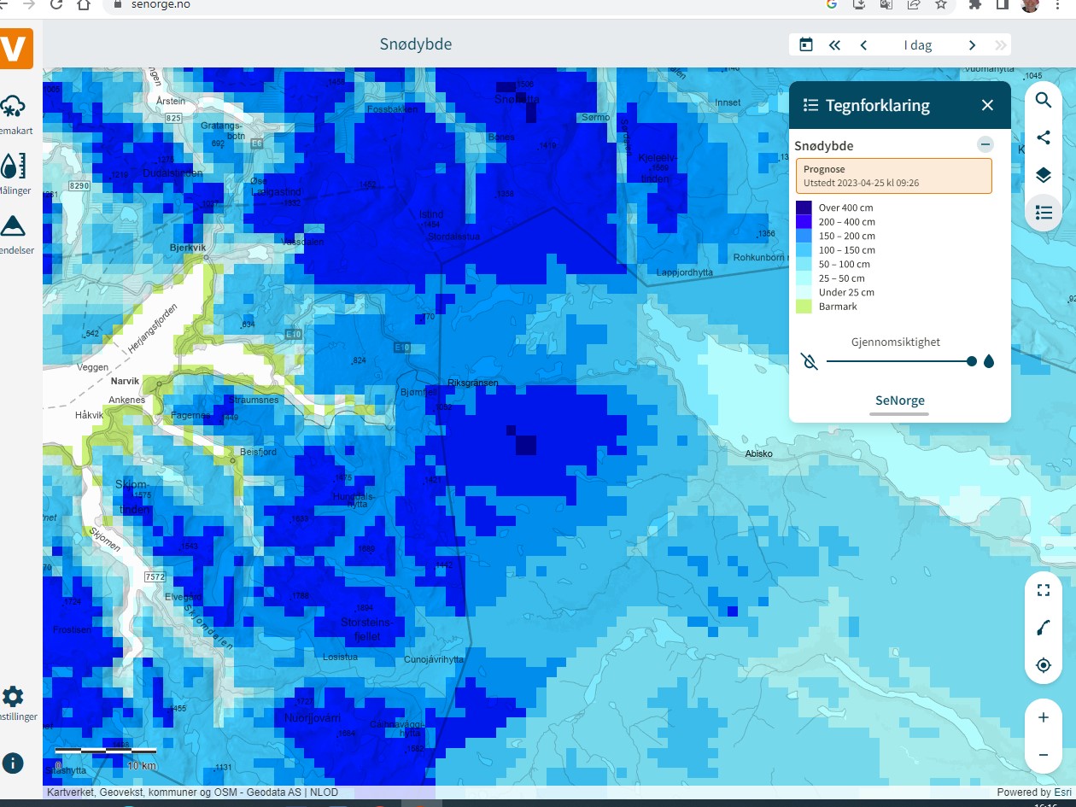Image resolution: width=1076 pixels, height=807 pixels.
Task: Close the Tegnforklaring panel
Action: pos(987,105)
